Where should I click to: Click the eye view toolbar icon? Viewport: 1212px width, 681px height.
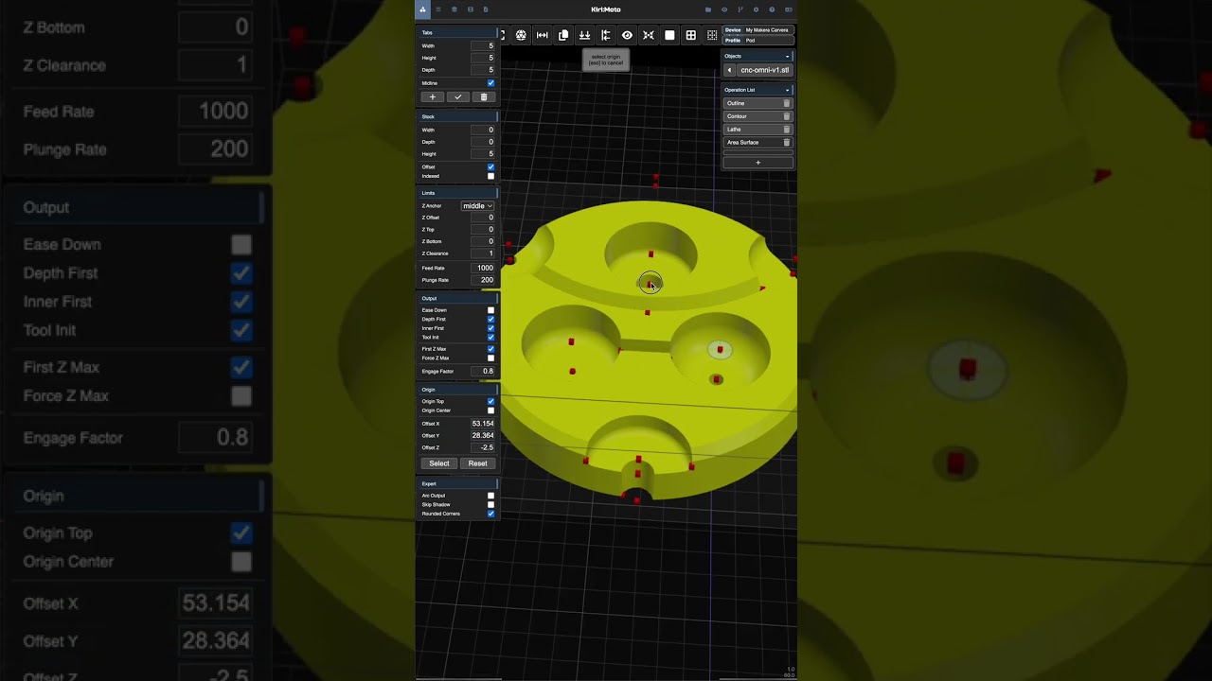627,35
